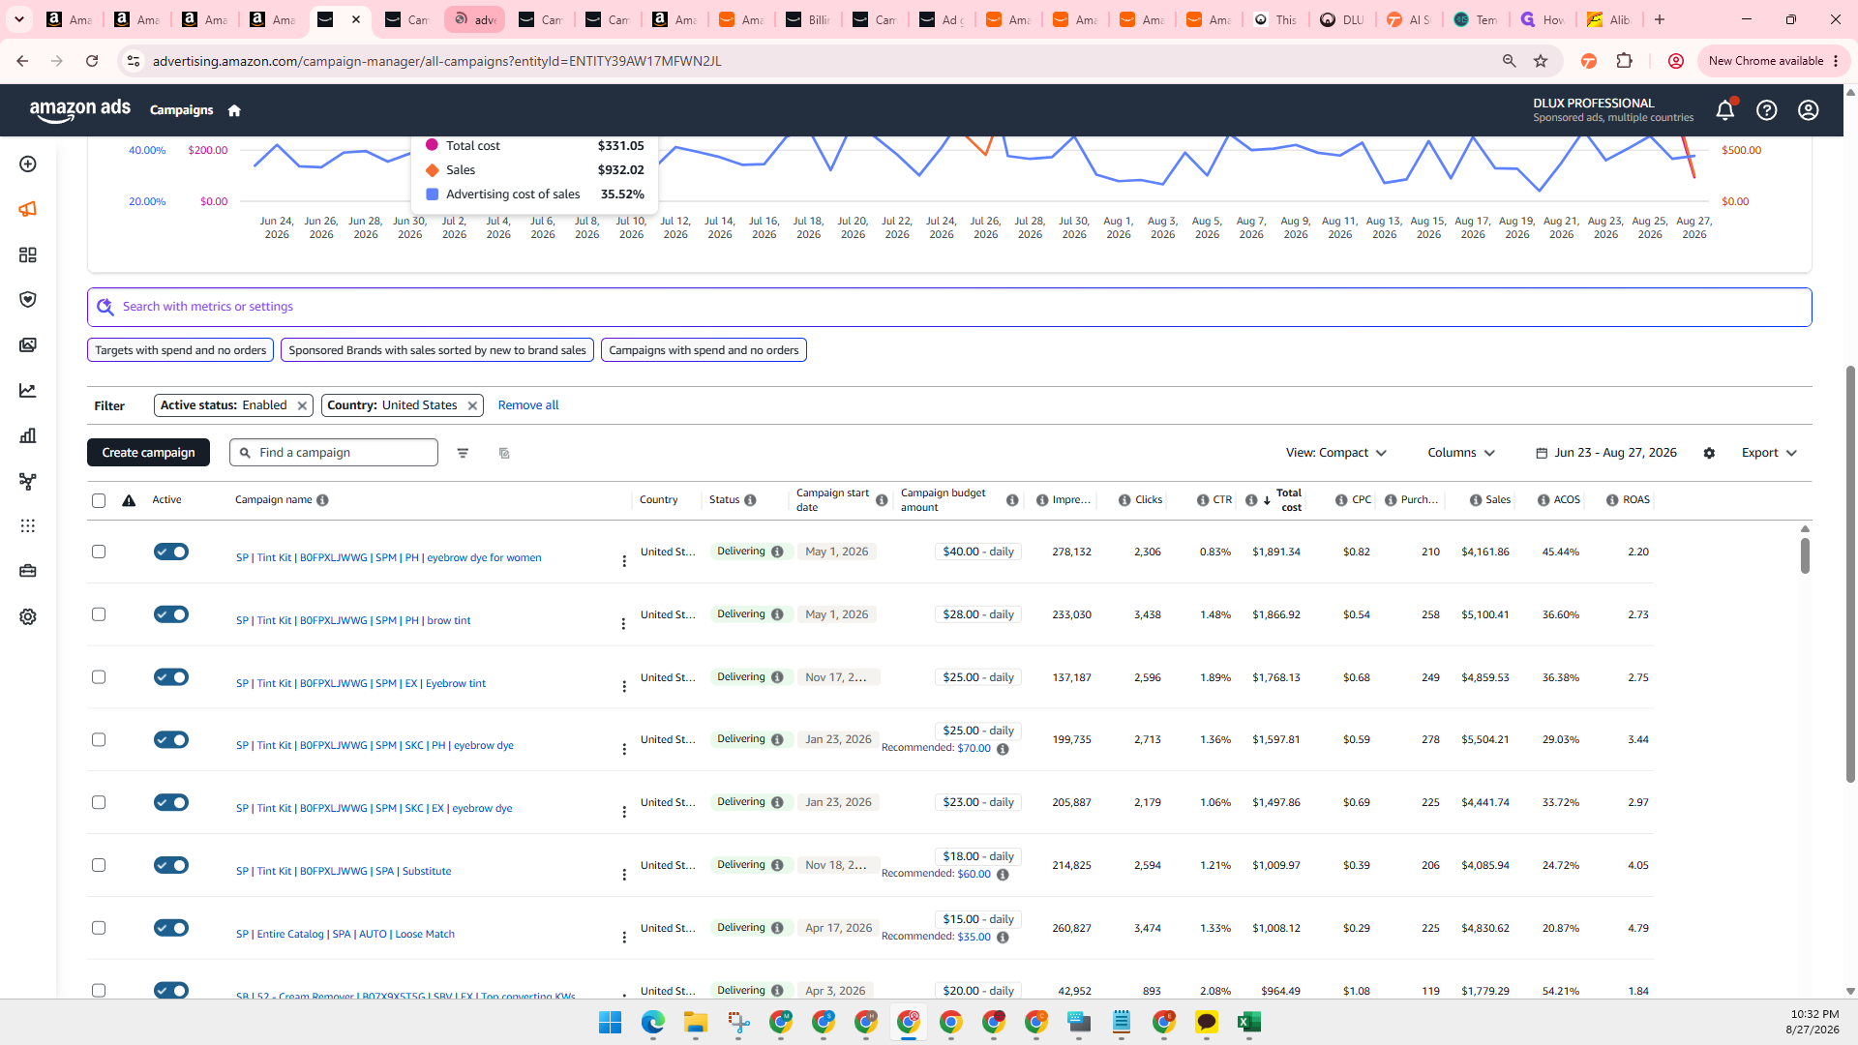The image size is (1858, 1045).
Task: Open the Windows Start menu
Action: coord(611,1022)
